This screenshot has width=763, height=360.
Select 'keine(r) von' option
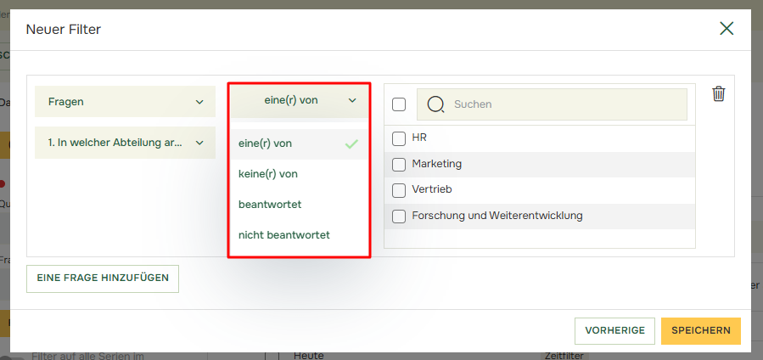coord(268,174)
